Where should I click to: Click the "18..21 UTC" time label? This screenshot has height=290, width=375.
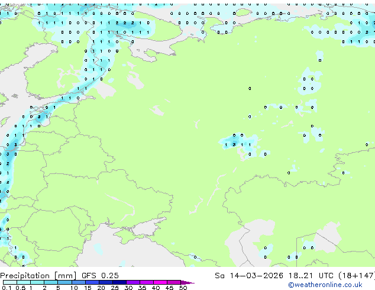pos(311,276)
